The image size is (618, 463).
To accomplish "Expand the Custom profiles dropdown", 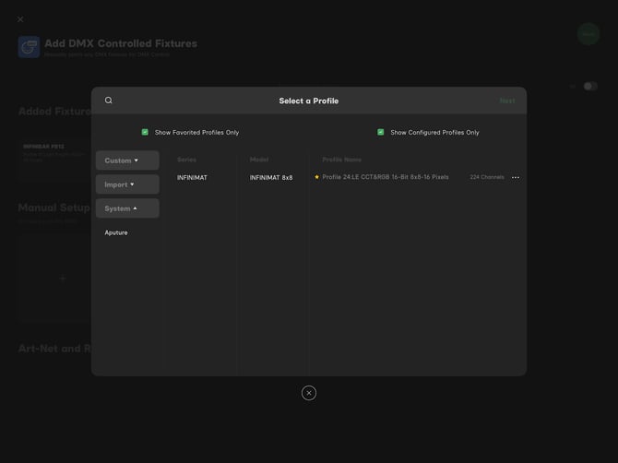I will [x=127, y=160].
